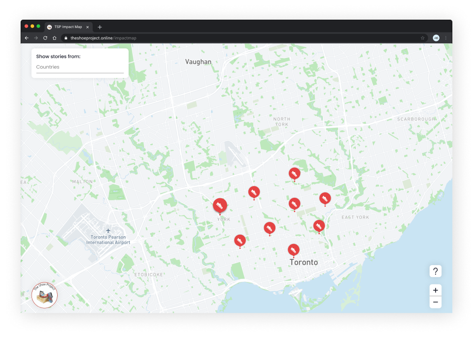Zoom in with the plus button

coord(435,290)
